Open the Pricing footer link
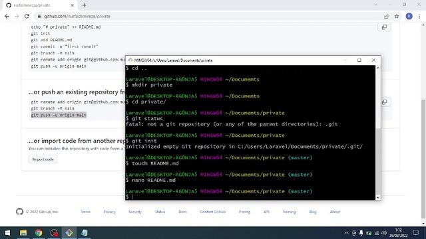This screenshot has height=239, width=426. tap(244, 212)
